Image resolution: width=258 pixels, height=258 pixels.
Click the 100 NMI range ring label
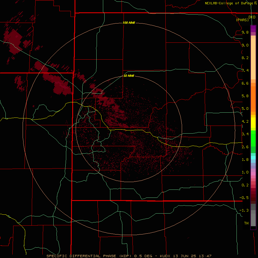tap(129, 23)
